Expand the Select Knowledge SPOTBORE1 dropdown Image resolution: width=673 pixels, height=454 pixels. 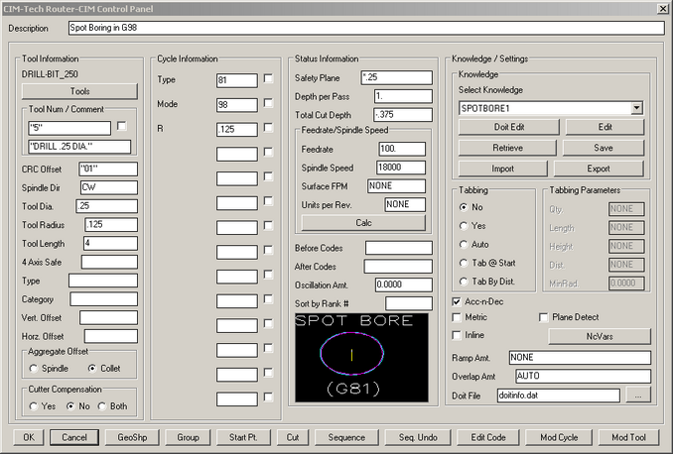tap(637, 108)
